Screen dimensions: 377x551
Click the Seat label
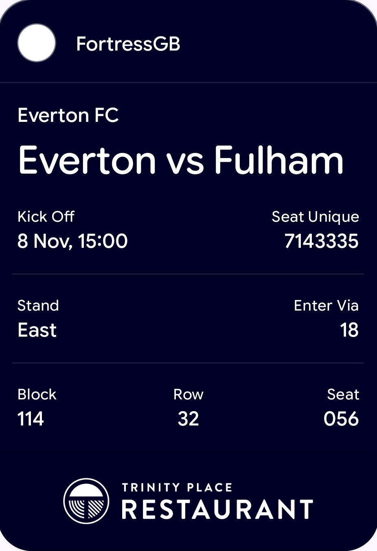pos(343,395)
